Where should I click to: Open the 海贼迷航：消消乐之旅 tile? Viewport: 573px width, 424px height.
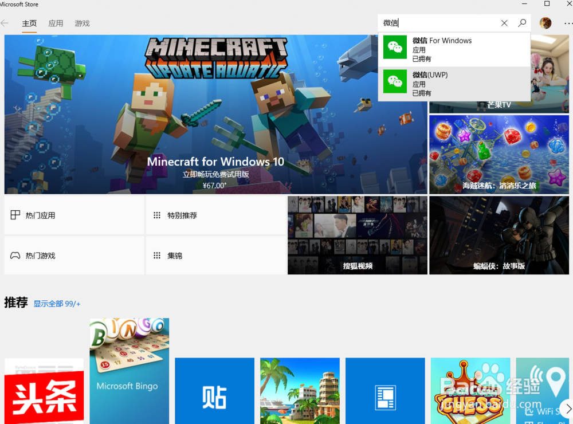click(x=499, y=155)
